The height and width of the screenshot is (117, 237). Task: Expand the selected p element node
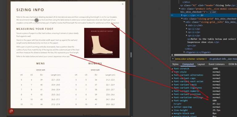[x=182, y=15]
